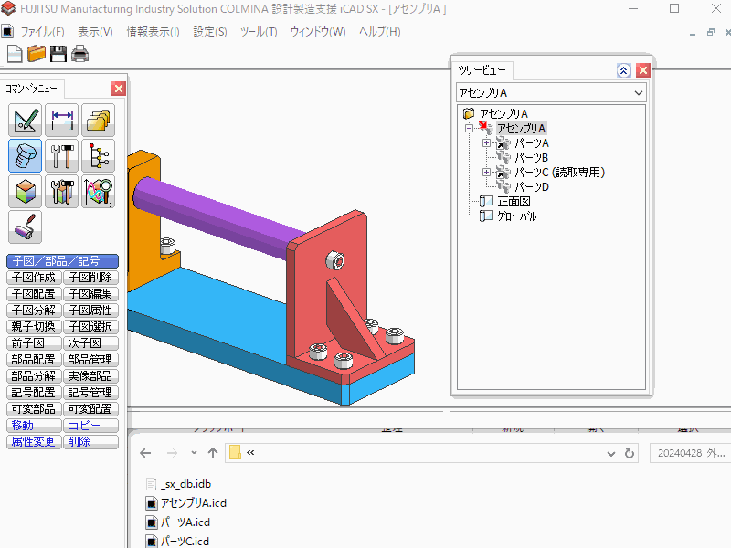Open the ツール(T) menu
Screen dimensions: 731x548
click(x=258, y=32)
